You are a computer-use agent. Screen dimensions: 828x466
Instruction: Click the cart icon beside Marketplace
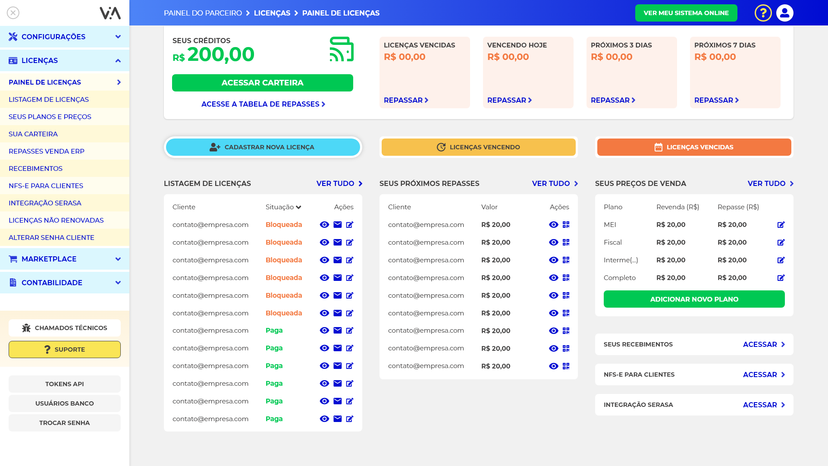point(13,259)
